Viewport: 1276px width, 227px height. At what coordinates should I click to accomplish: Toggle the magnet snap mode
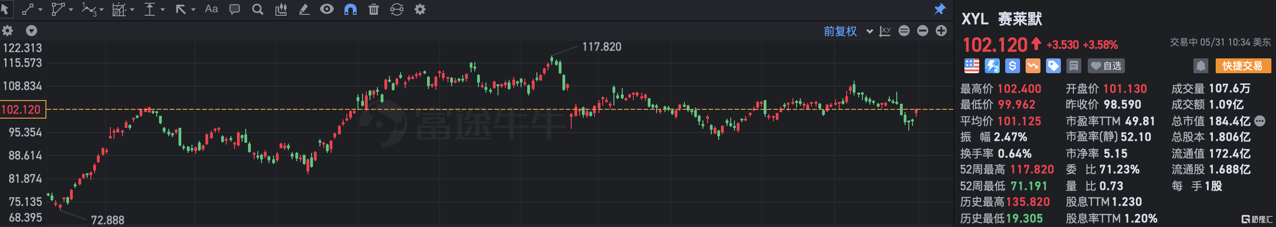350,9
